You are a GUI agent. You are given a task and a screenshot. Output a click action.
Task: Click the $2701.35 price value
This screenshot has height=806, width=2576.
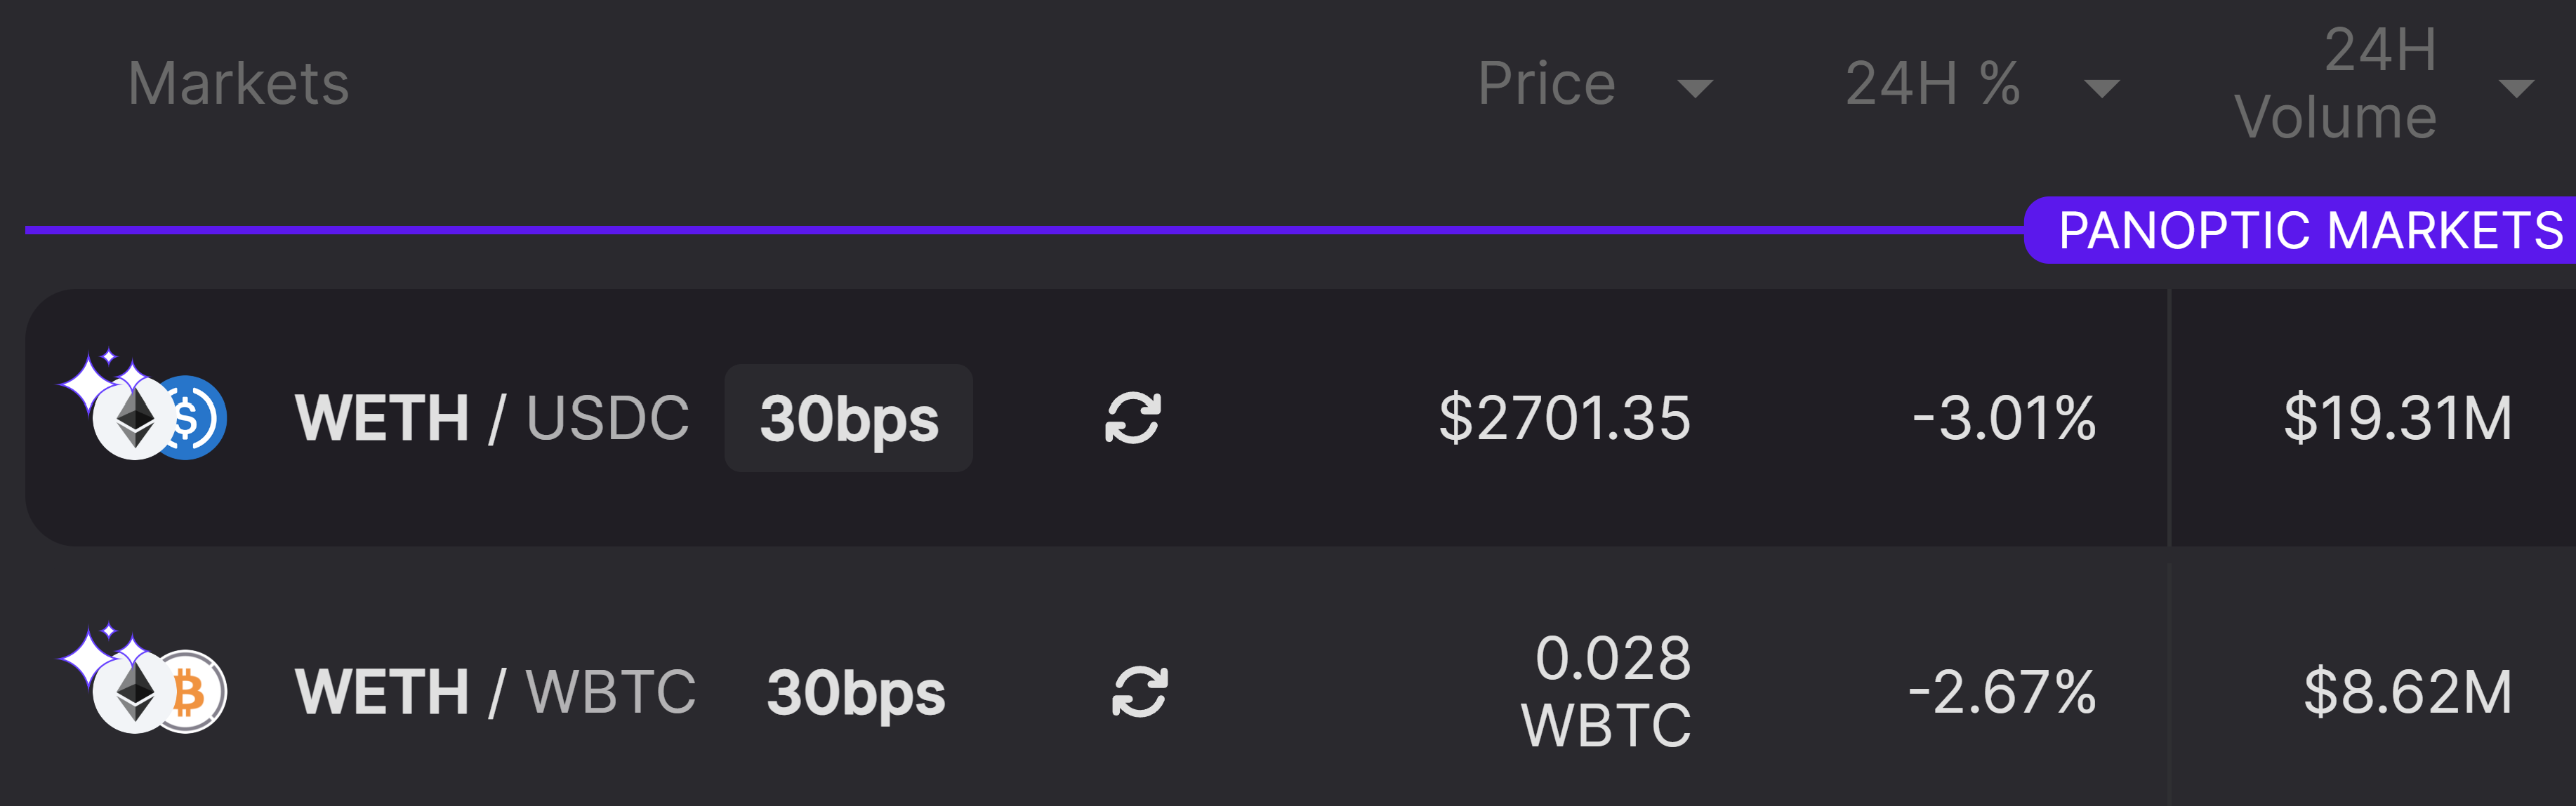pyautogui.click(x=1565, y=417)
